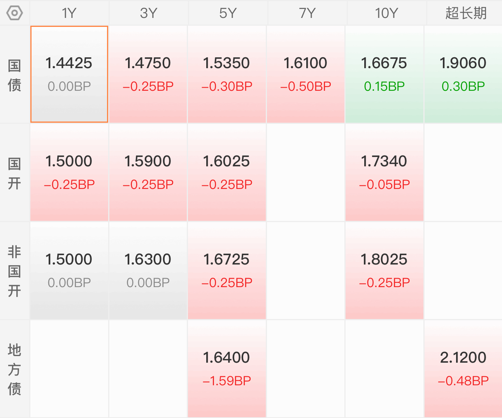Screen dimensions: 502x418
Task: Click the 非国开 row label
Action: 14,271
